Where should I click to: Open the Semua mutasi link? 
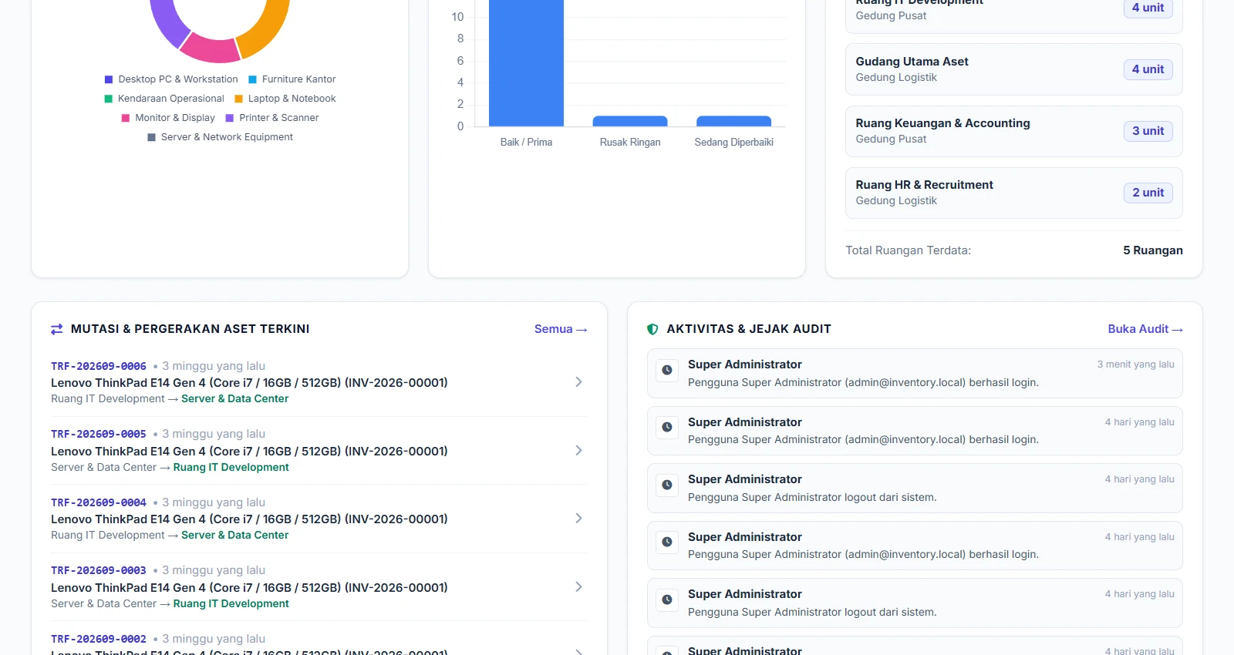pos(561,329)
